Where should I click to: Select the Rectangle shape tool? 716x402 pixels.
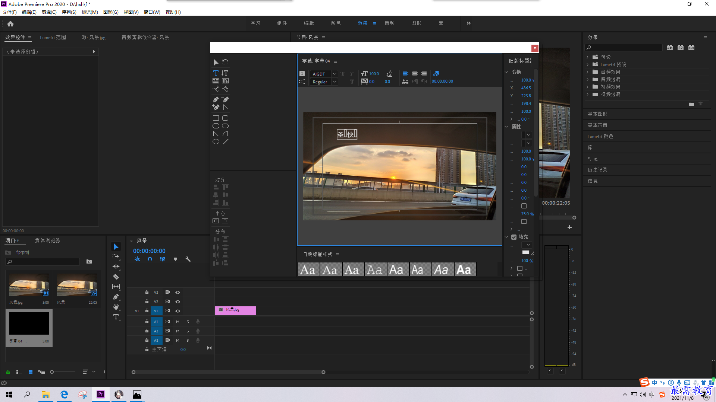216,118
